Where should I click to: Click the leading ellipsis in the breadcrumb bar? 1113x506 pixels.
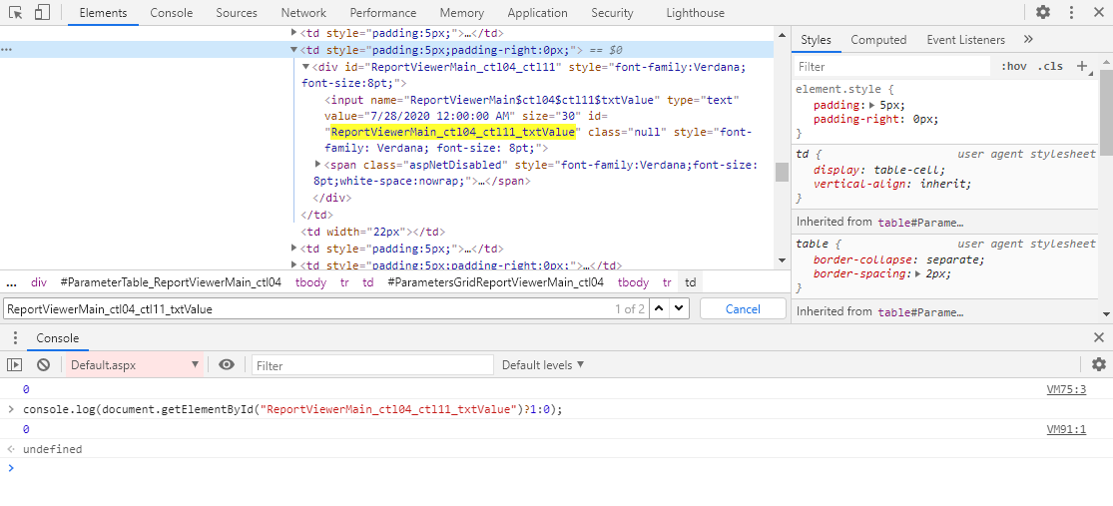[x=11, y=282]
